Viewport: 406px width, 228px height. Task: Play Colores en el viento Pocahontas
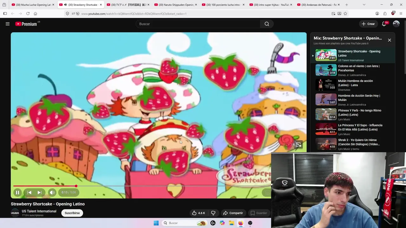(x=353, y=70)
